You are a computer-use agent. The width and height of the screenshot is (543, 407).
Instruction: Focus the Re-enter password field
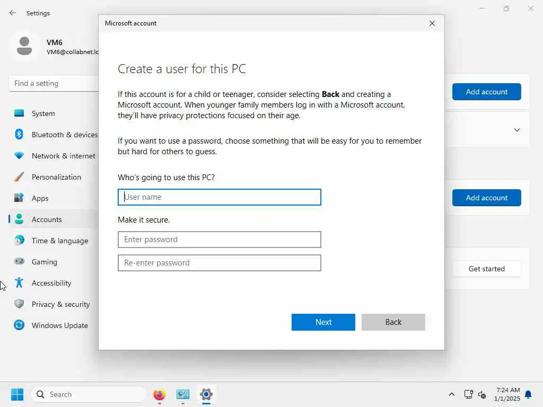point(219,263)
